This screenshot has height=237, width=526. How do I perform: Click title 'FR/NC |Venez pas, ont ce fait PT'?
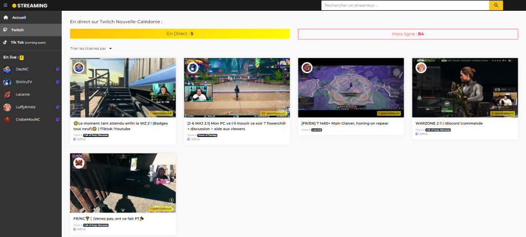click(x=109, y=219)
